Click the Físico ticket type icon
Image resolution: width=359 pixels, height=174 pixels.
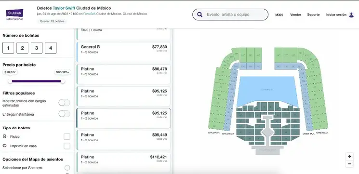(x=4, y=136)
